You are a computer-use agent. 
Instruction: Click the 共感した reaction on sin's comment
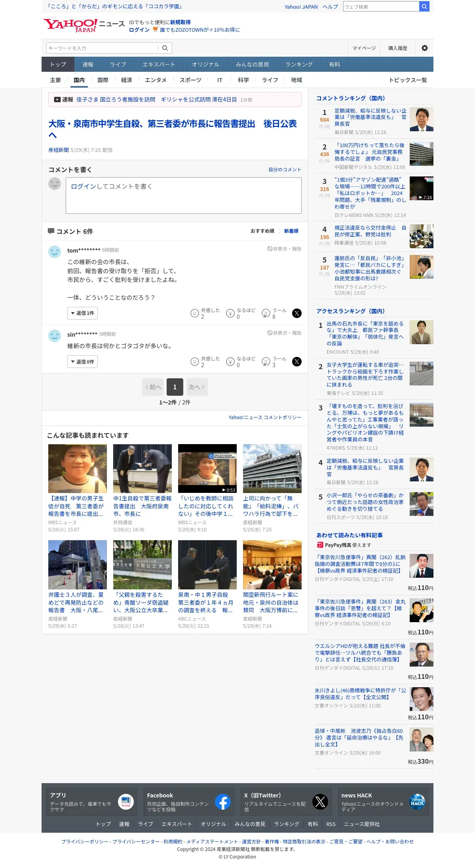[x=205, y=362]
